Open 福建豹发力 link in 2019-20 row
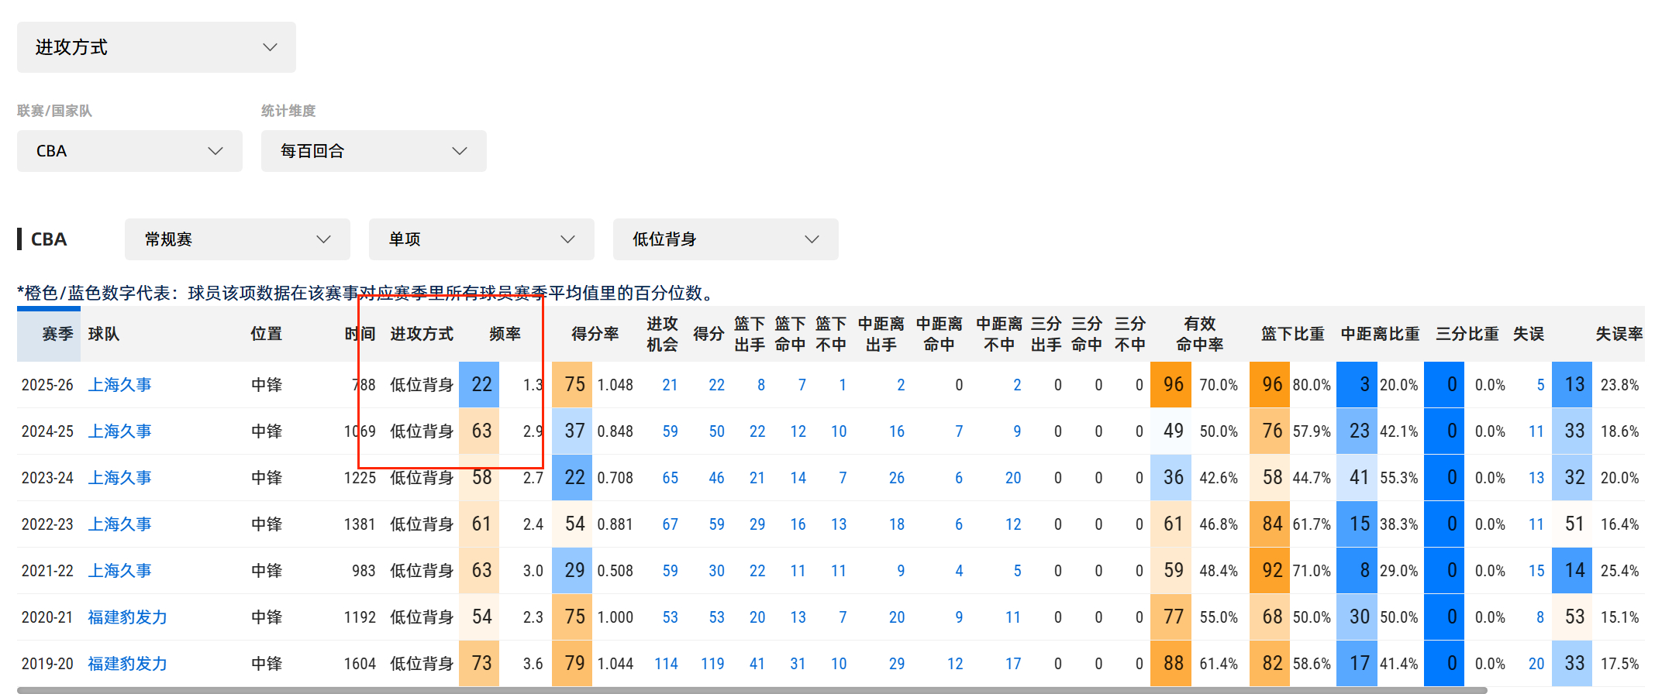Screen dimensions: 1655x694 [x=127, y=664]
